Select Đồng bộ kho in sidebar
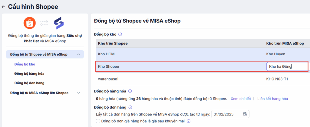The image size is (310, 127). pos(27,64)
